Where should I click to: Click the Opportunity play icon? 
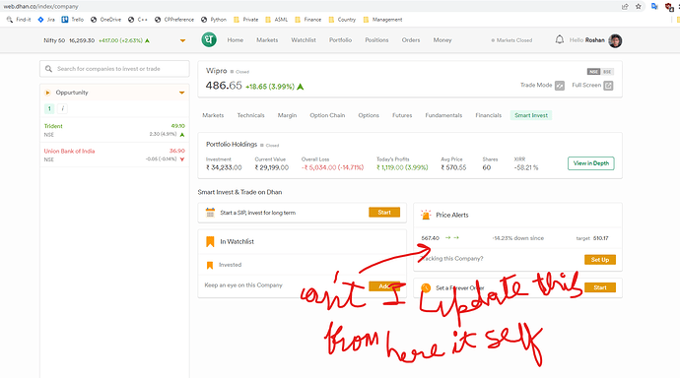point(47,93)
